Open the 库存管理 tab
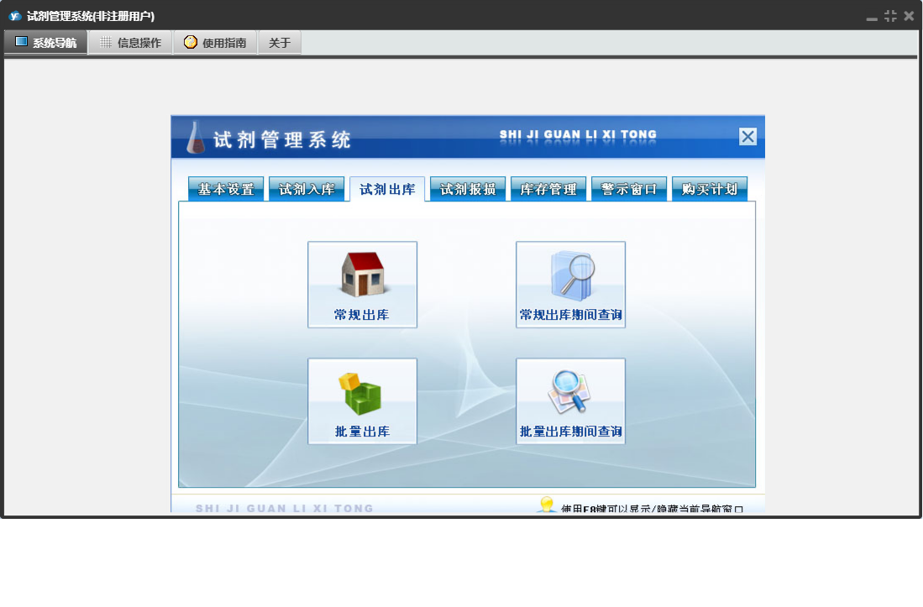The height and width of the screenshot is (607, 923). coord(548,189)
